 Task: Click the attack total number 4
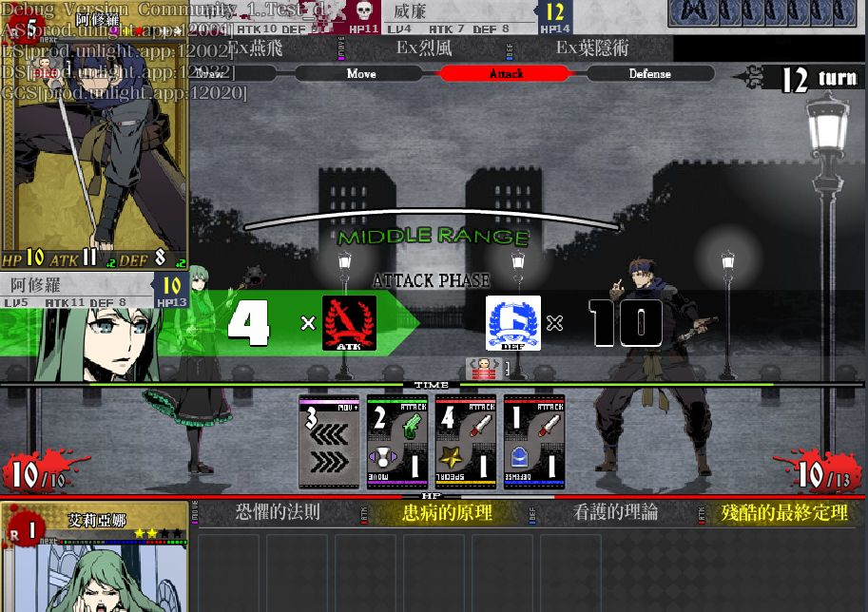click(248, 323)
